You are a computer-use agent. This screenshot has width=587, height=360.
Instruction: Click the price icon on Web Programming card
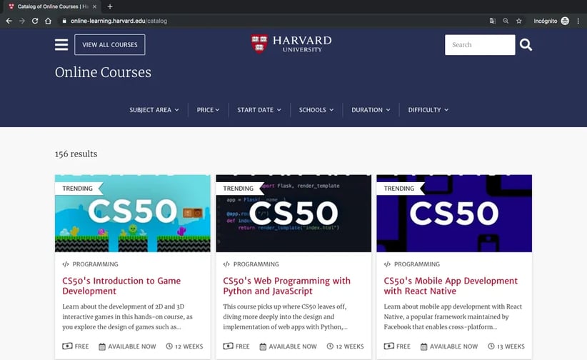click(x=228, y=346)
